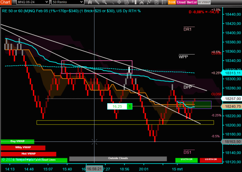The height and width of the screenshot is (172, 242).
Task: Click the Mnt VWAP red status bar
Action: pyautogui.click(x=28, y=154)
